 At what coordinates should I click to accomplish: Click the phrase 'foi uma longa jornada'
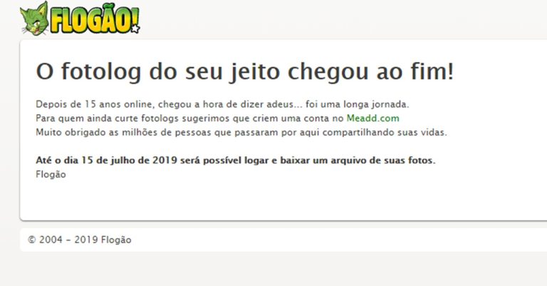click(357, 104)
